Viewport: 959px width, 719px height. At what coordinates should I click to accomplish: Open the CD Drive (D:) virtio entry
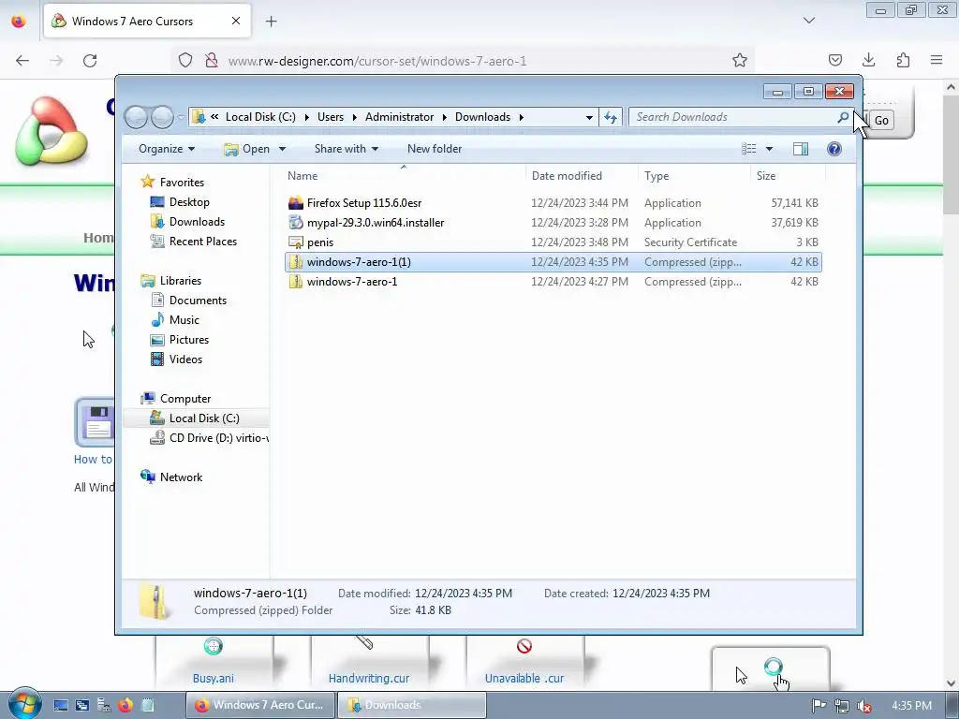209,438
